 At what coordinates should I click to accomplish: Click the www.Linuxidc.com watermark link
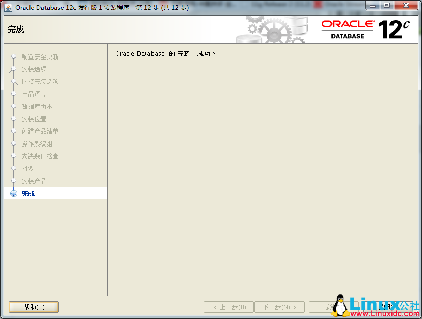(385, 313)
